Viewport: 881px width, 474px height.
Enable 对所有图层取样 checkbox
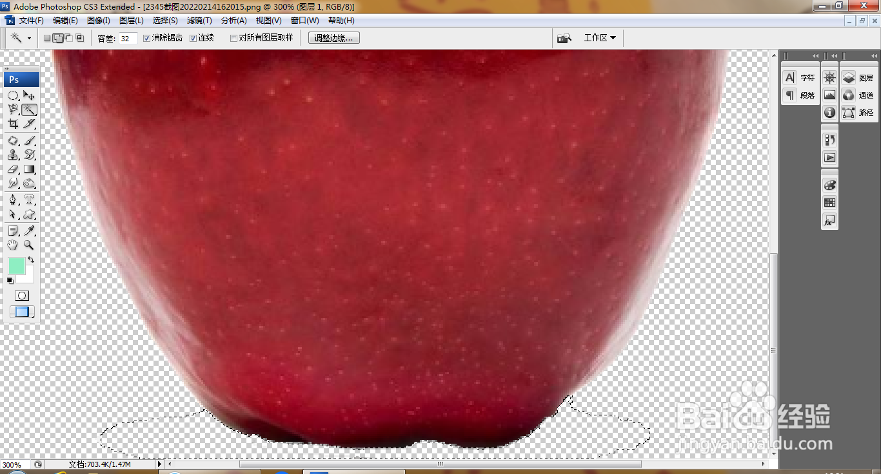[x=233, y=38]
